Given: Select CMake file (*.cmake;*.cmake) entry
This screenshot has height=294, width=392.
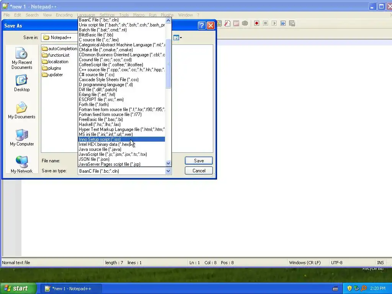Looking at the screenshot, I should [121, 50].
